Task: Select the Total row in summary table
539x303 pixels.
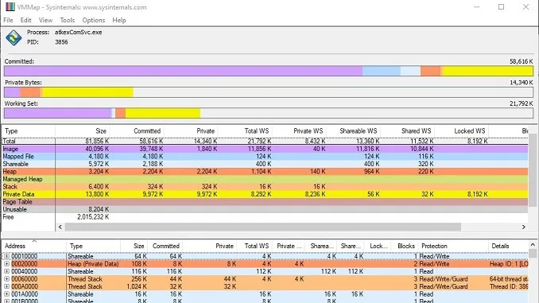Action: pyautogui.click(x=265, y=141)
